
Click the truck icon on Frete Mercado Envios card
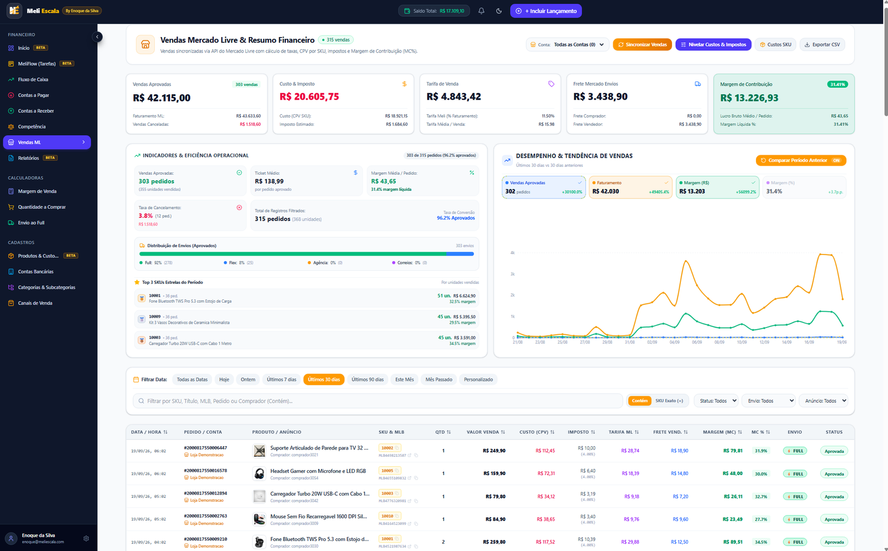(x=698, y=84)
